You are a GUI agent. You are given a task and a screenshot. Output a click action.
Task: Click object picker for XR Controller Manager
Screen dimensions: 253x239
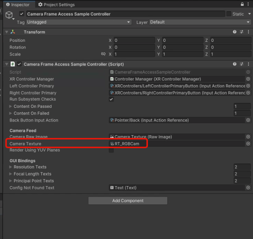pyautogui.click(x=248, y=79)
